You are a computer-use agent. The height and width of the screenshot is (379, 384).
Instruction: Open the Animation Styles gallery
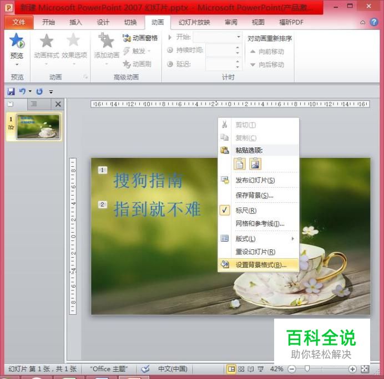47,49
